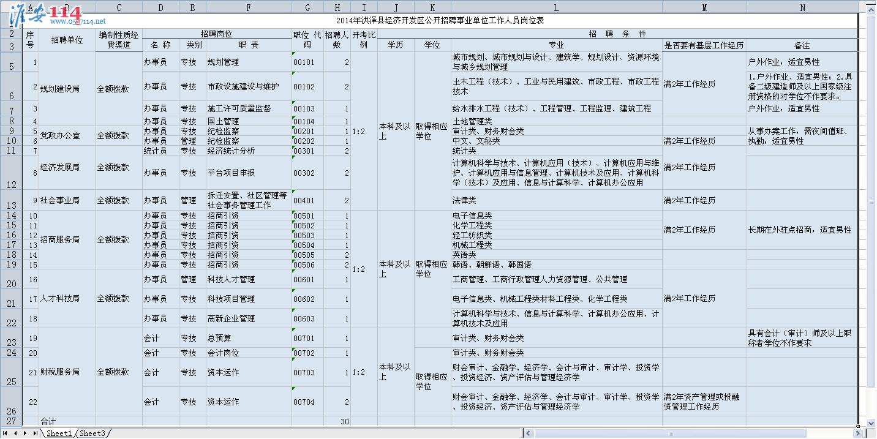Select cell with job code 00101
Image resolution: width=877 pixels, height=439 pixels.
pos(307,62)
